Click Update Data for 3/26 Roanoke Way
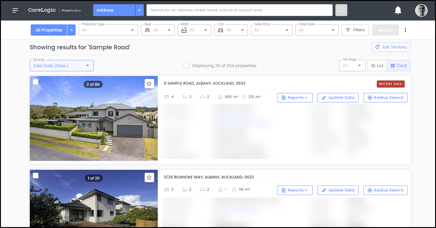Screen dimensions: 436x228 338,190
